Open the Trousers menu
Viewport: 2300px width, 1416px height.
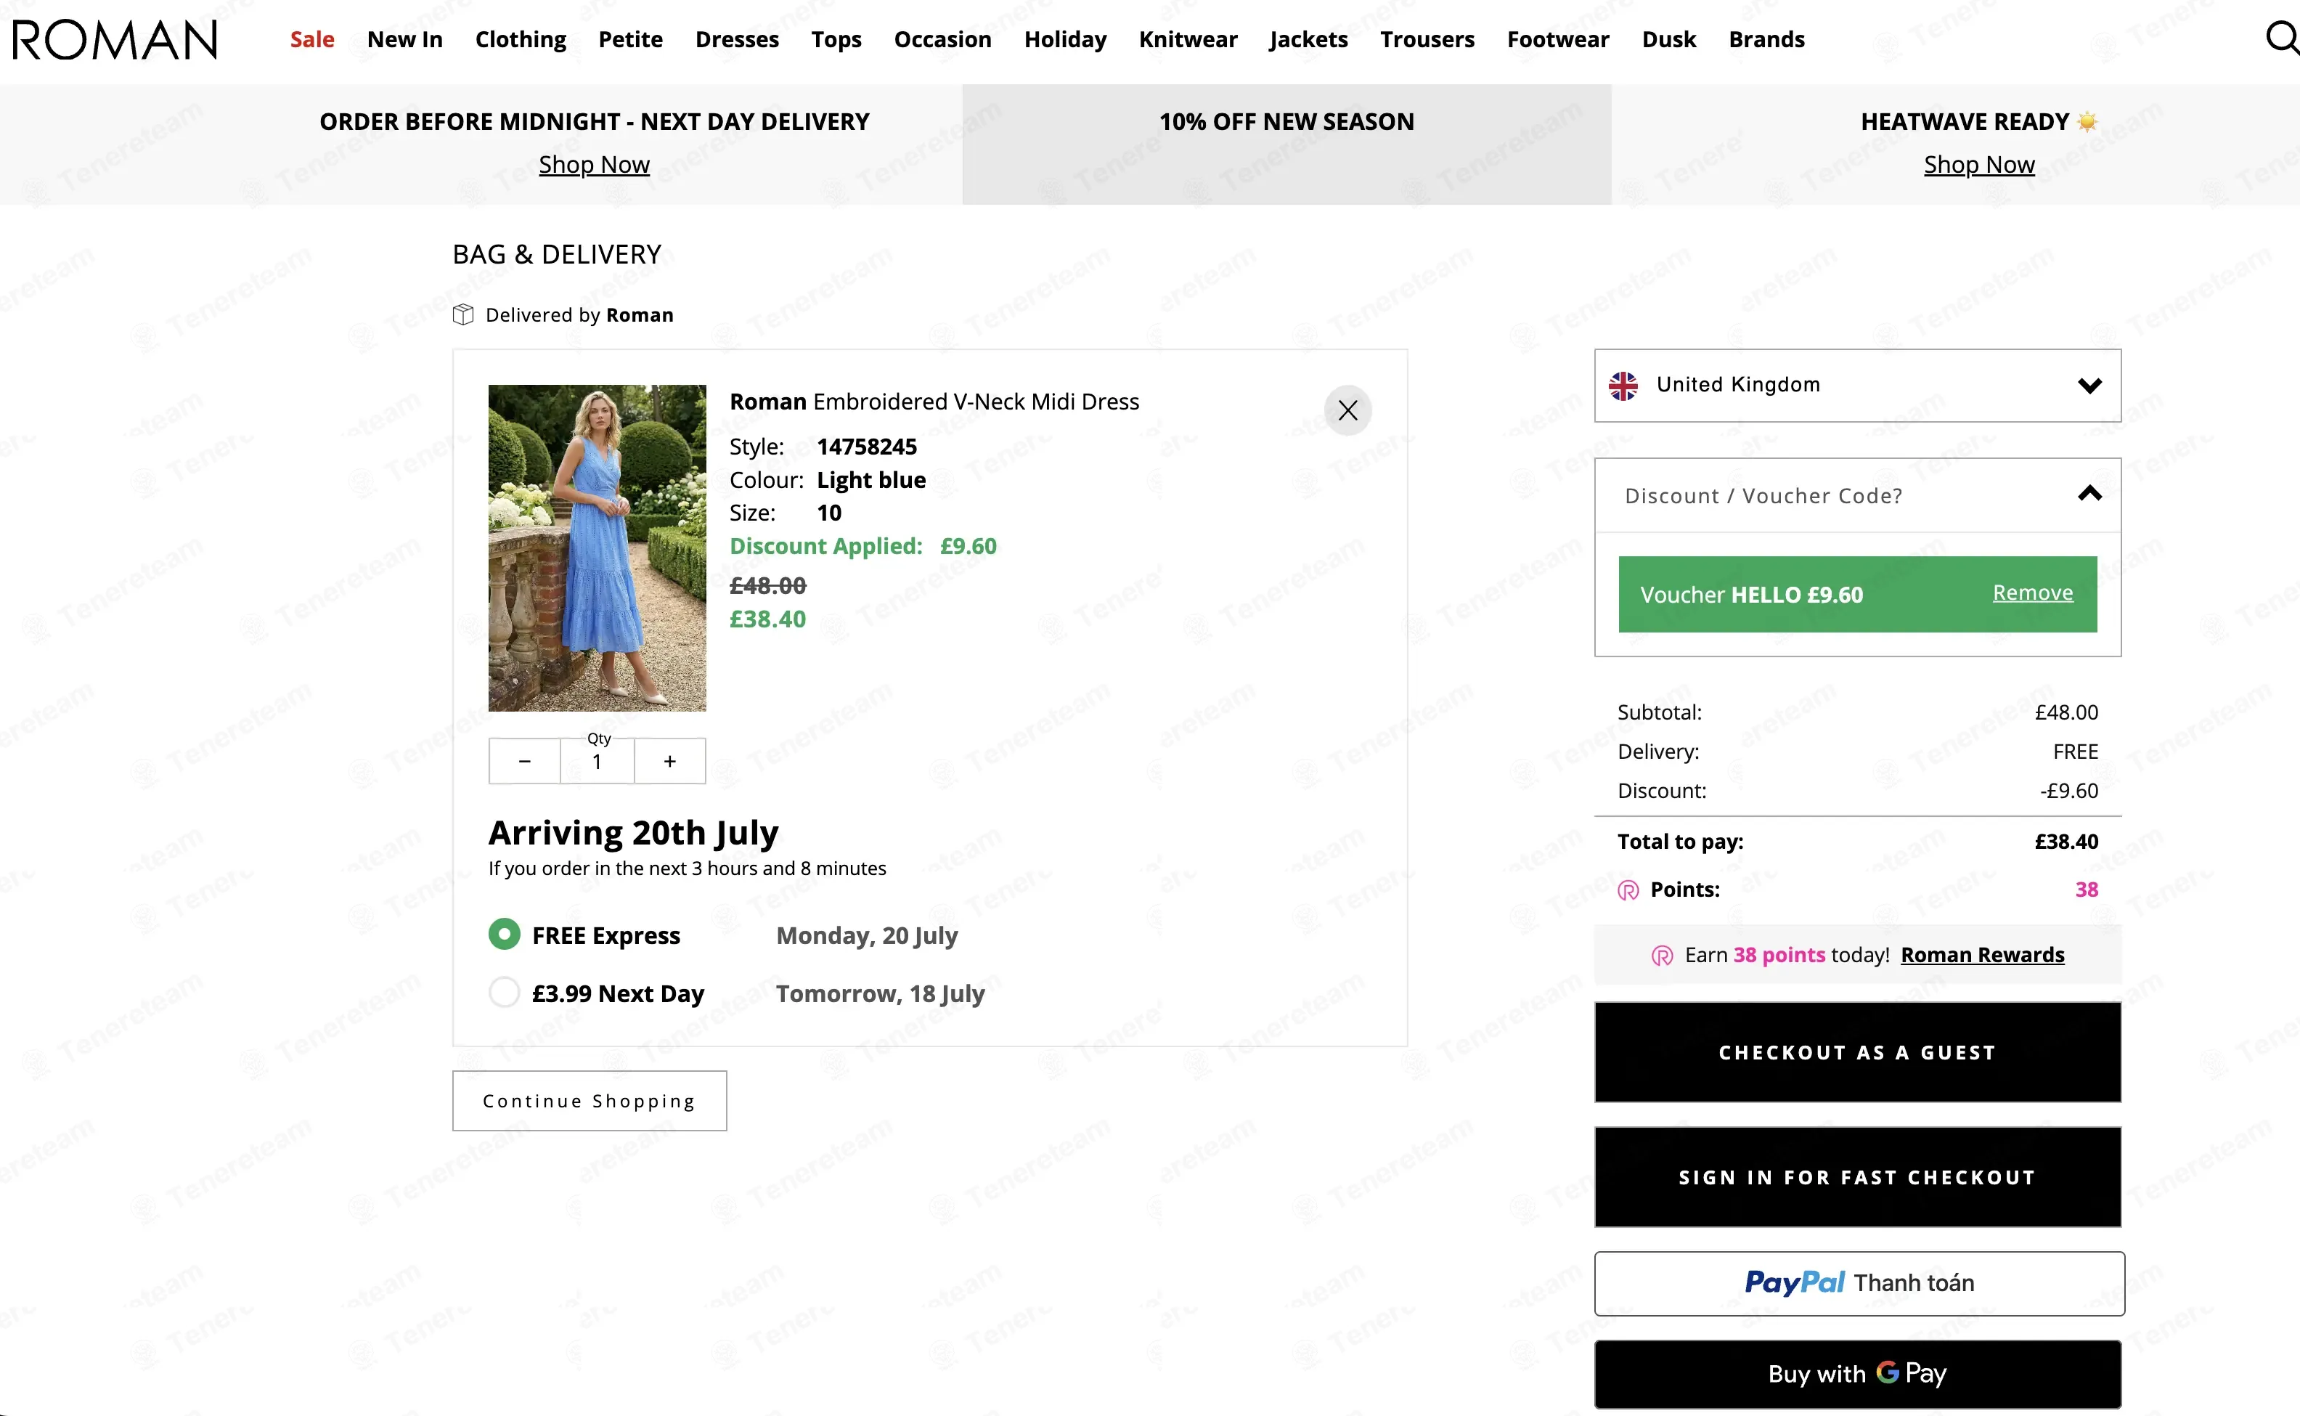[x=1427, y=39]
